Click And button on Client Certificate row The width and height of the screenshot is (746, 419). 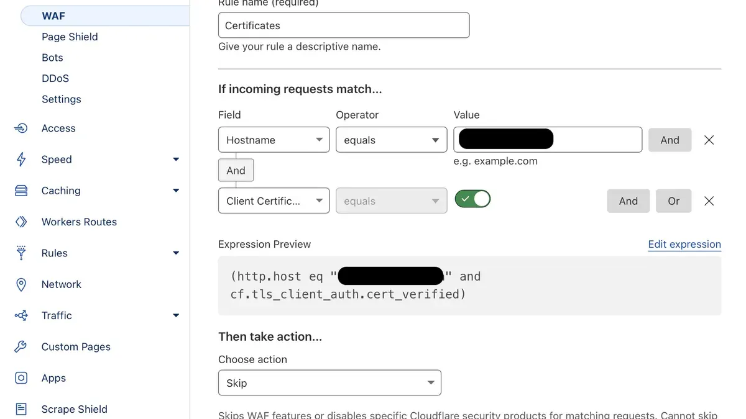point(628,201)
